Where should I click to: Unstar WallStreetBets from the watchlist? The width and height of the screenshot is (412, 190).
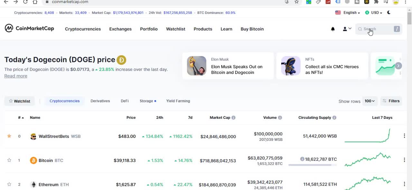click(9, 136)
